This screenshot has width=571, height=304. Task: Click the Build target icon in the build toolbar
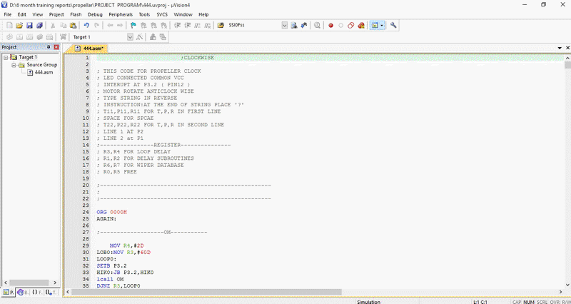pos(20,37)
